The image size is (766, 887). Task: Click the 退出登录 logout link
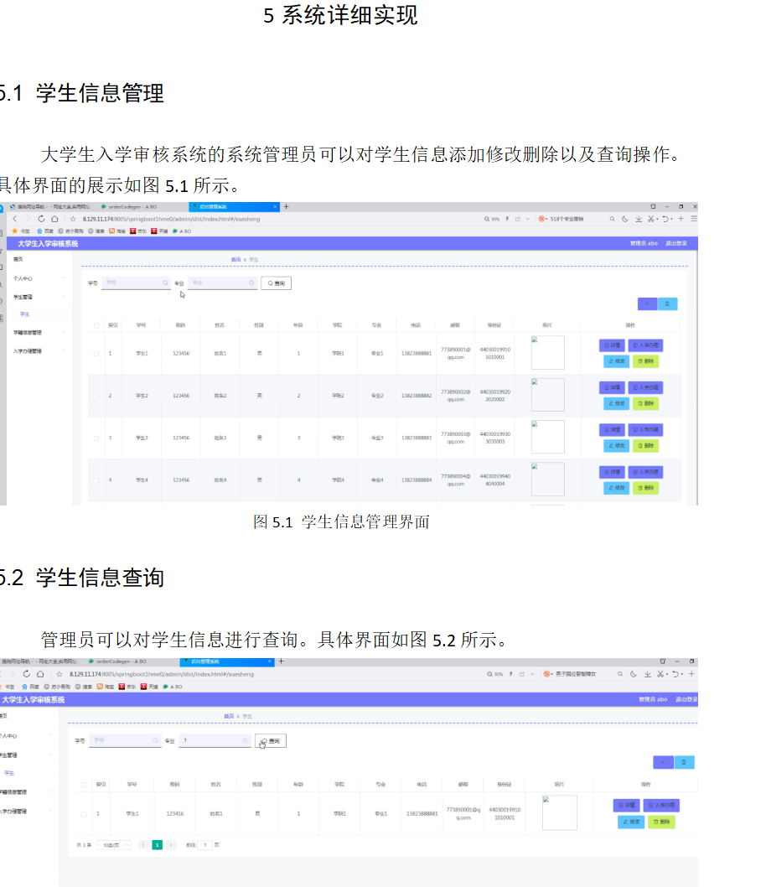coord(675,242)
